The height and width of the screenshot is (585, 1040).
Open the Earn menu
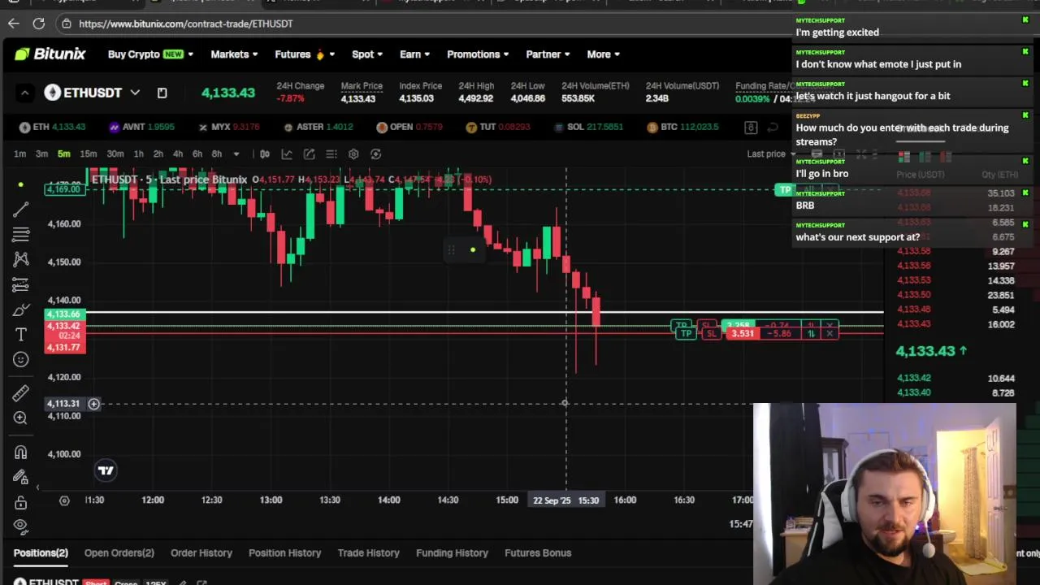pyautogui.click(x=414, y=54)
